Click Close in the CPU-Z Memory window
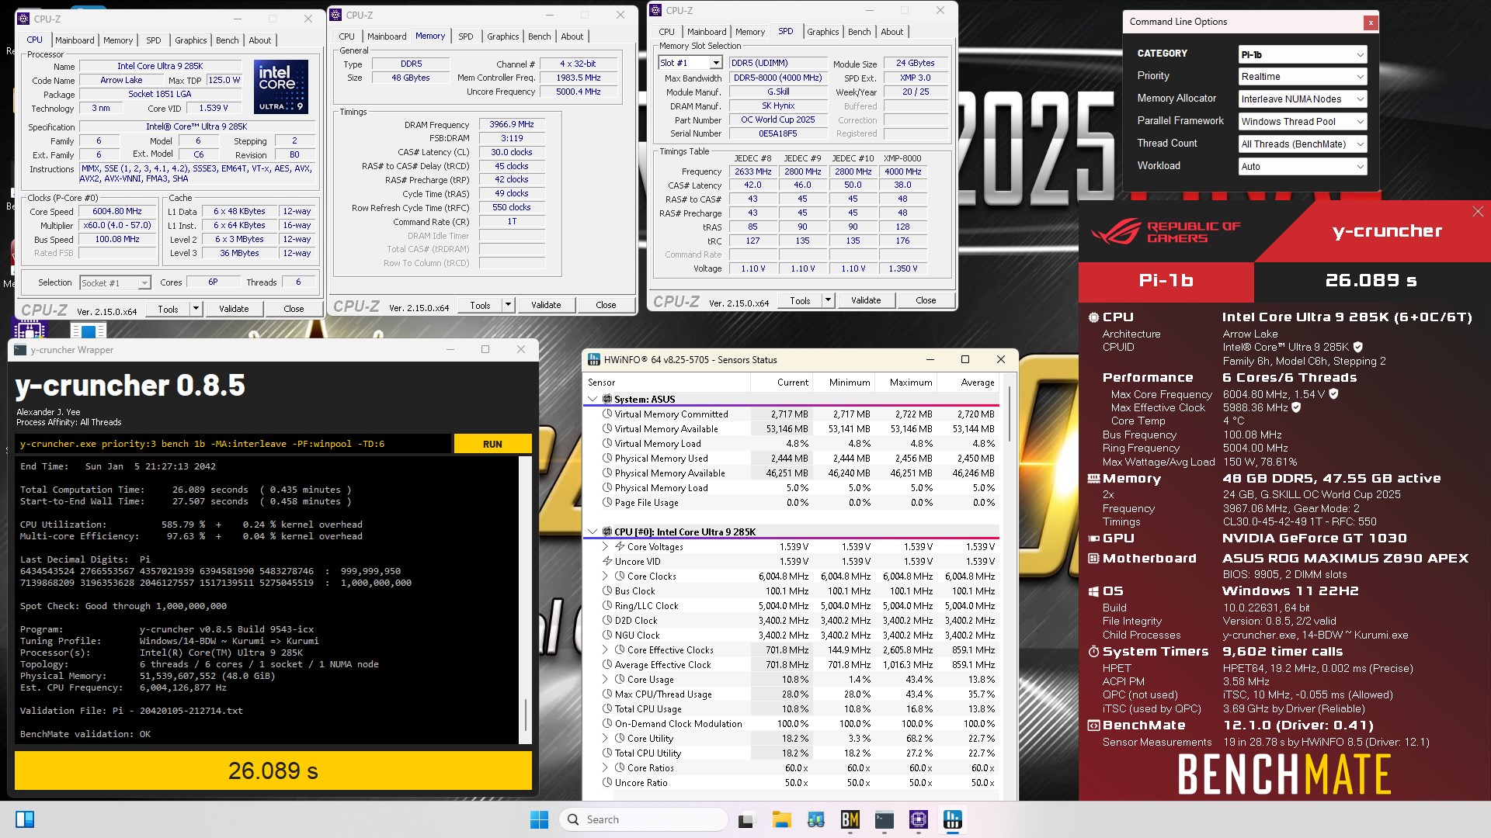 pos(606,305)
